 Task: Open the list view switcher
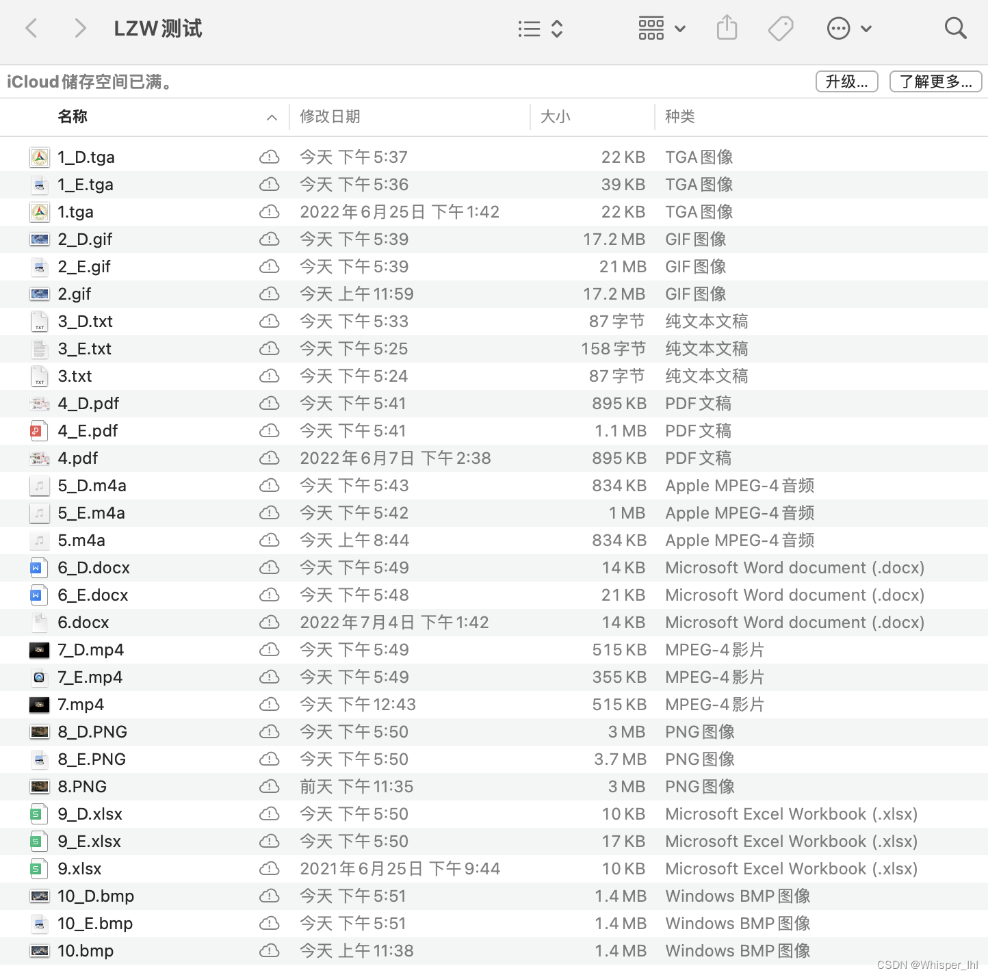541,29
